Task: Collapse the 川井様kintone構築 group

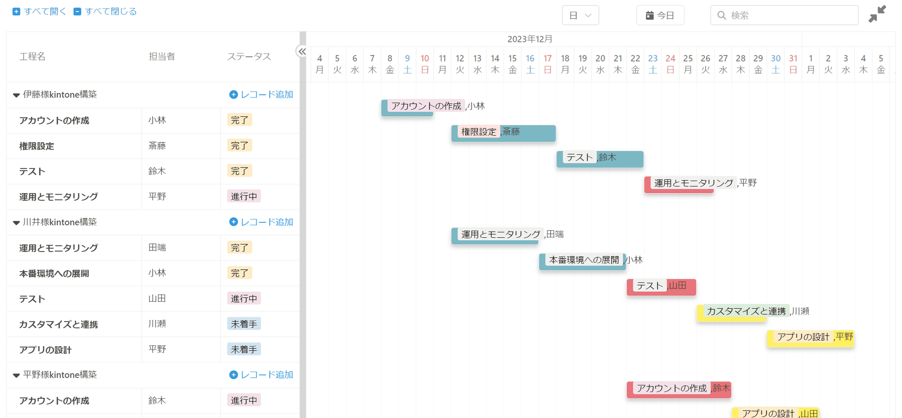Action: pos(16,222)
